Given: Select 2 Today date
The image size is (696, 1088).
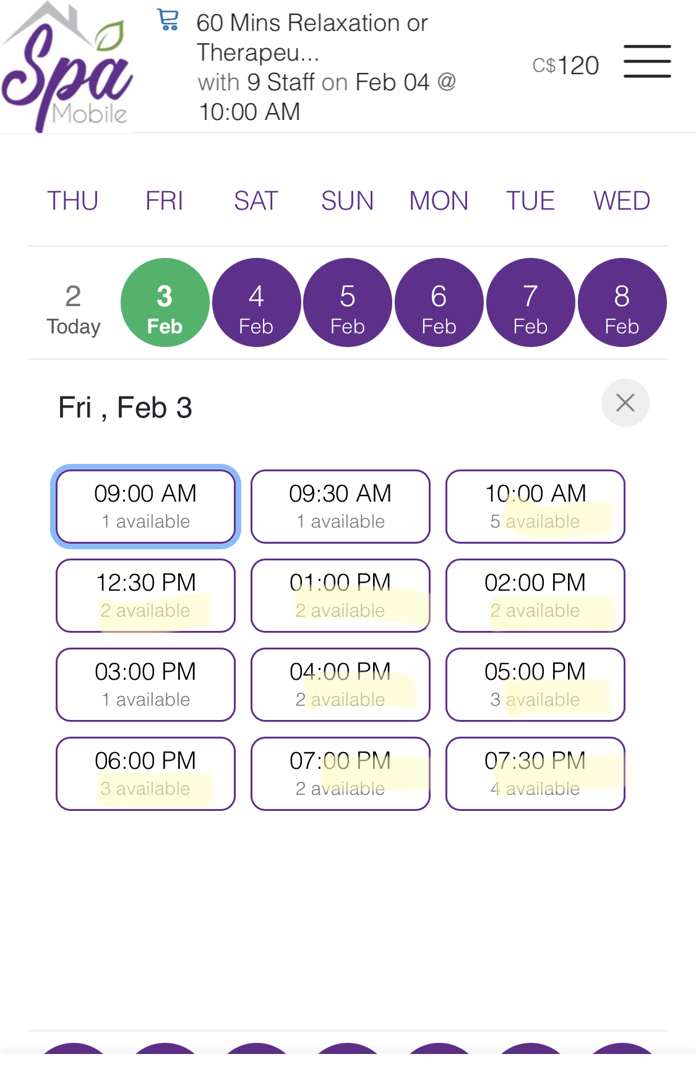Looking at the screenshot, I should pos(73,309).
